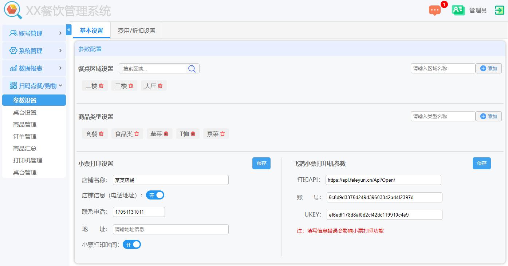Screen dimensions: 508x266
Task: Collapse the sidebar with the arrow toggle
Action: point(68,30)
